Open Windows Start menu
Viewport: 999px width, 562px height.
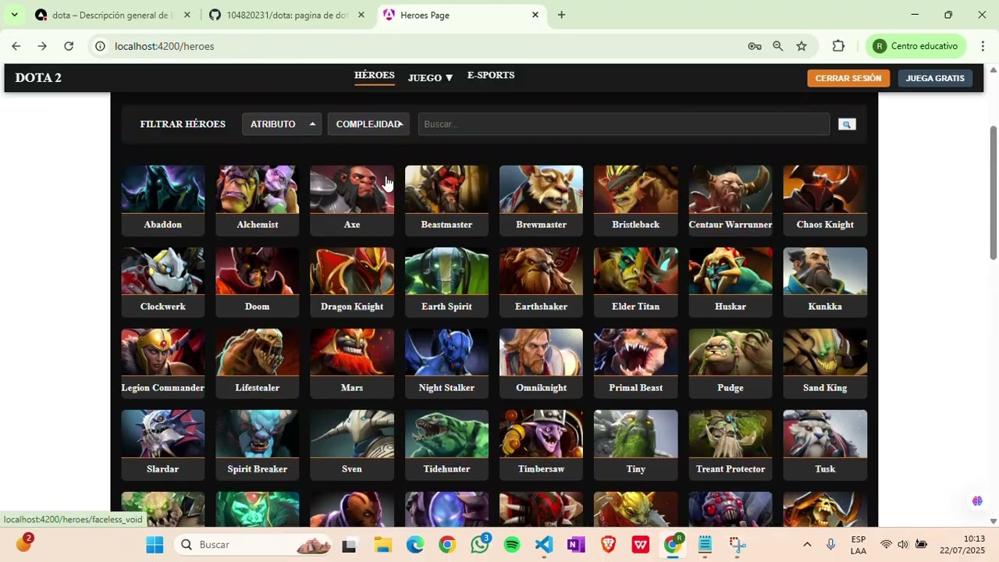(x=155, y=545)
